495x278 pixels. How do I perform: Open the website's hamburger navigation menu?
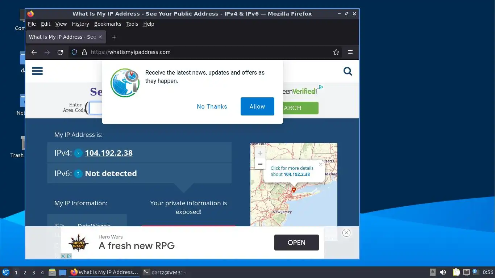pos(37,71)
